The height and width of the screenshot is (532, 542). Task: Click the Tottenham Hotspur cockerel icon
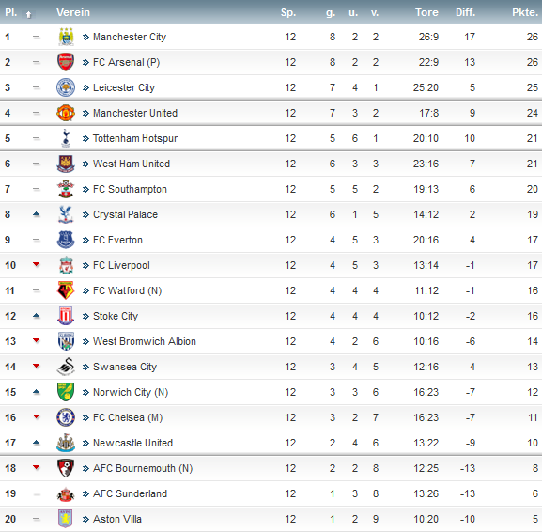(66, 138)
